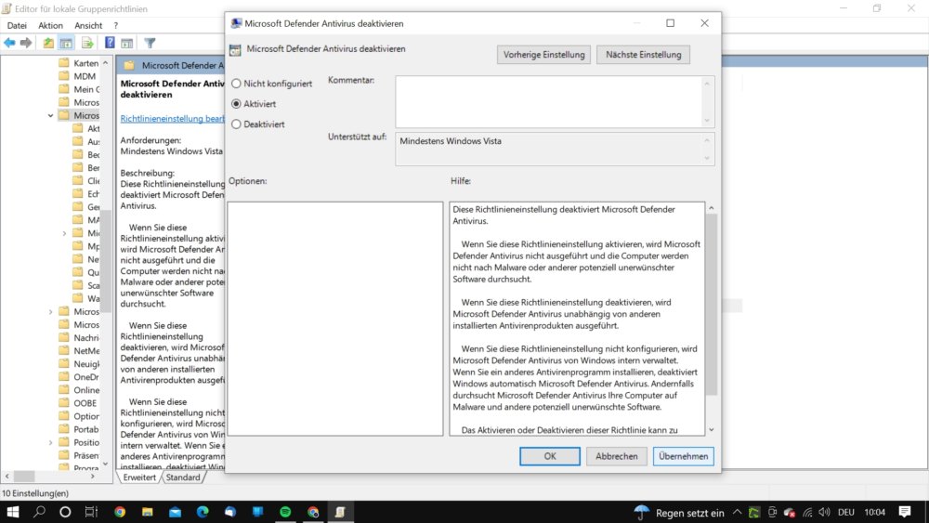Viewport: 929px width, 523px height.
Task: Open the blue Help question mark toolbar icon
Action: point(110,43)
